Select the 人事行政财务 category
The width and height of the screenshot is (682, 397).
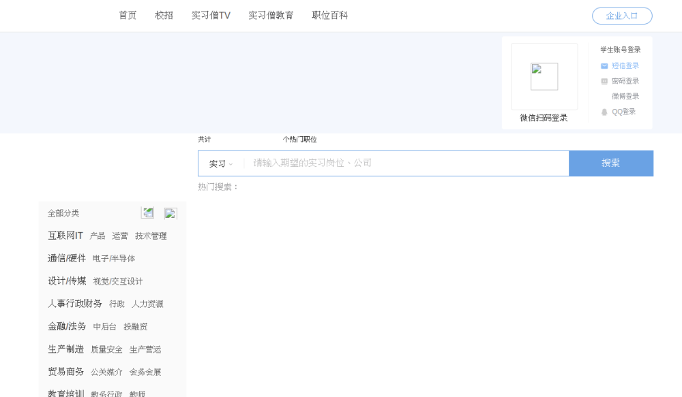pyautogui.click(x=75, y=304)
